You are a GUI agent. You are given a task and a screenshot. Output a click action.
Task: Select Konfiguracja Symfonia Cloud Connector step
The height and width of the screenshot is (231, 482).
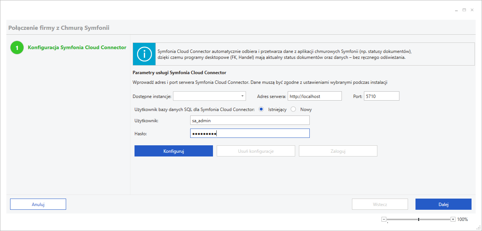[x=77, y=48]
